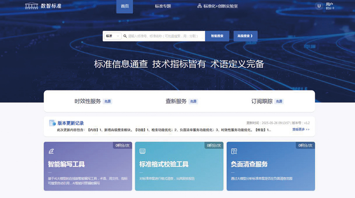
Task: Open the 标准专题 menu item
Action: coord(163,6)
